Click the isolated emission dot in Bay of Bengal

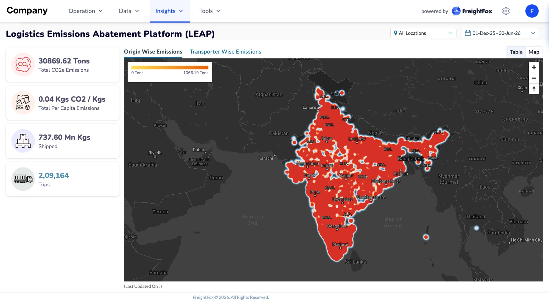point(426,237)
